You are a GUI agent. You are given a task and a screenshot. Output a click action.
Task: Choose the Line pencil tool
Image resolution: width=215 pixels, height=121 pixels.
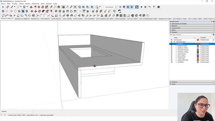pos(12,7)
